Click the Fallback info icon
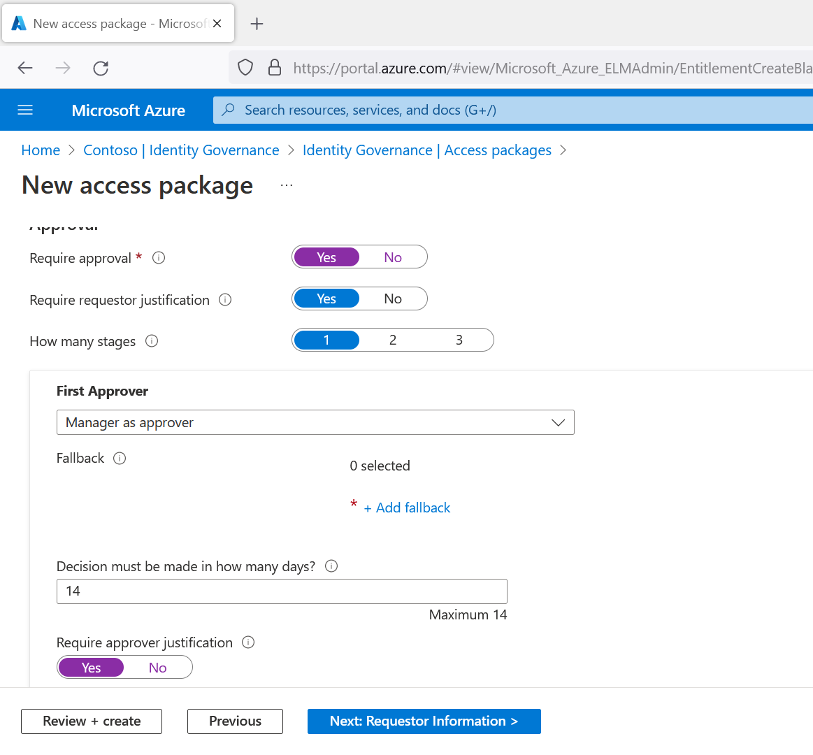Viewport: 813px width, 755px height. click(120, 459)
